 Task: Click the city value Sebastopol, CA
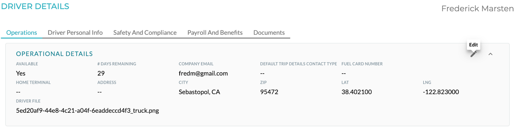pos(199,92)
